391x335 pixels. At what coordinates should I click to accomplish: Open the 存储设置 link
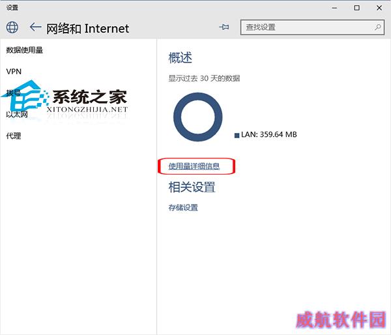coord(183,207)
